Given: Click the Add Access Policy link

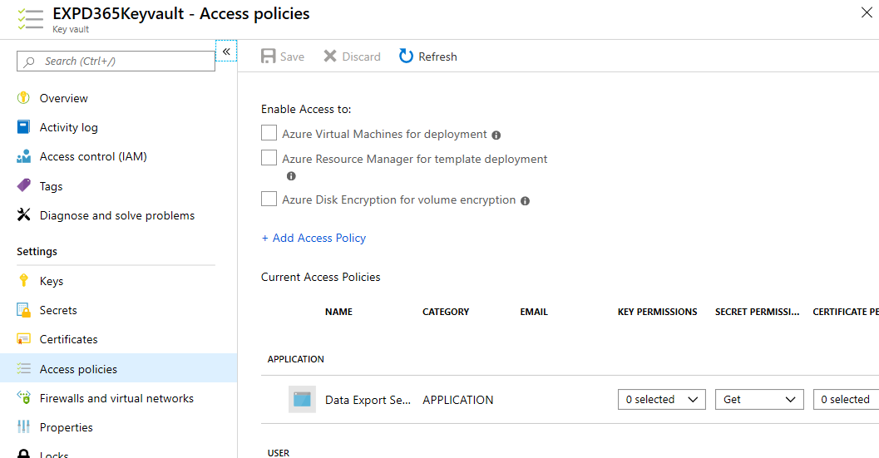Looking at the screenshot, I should [314, 238].
